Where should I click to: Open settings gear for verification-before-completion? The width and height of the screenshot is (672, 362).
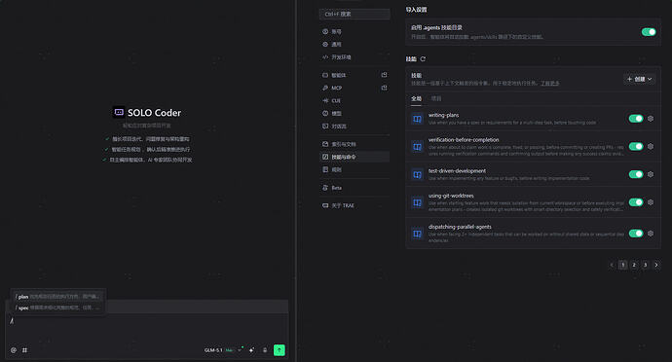pos(651,147)
